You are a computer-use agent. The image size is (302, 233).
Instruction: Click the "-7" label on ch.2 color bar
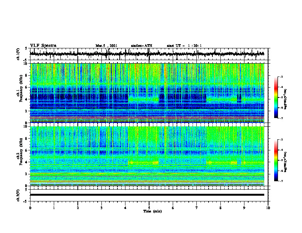[x=281, y=181]
